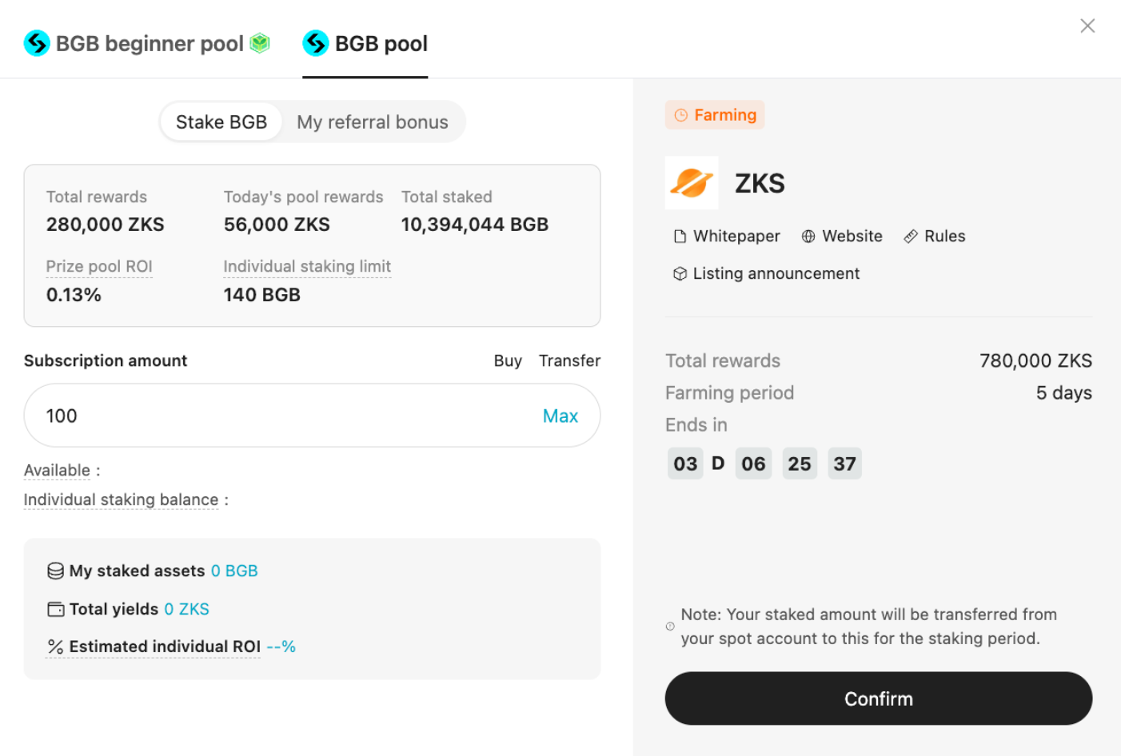Click the Total yields wallet icon
Screen dimensions: 1121x756
tap(55, 609)
